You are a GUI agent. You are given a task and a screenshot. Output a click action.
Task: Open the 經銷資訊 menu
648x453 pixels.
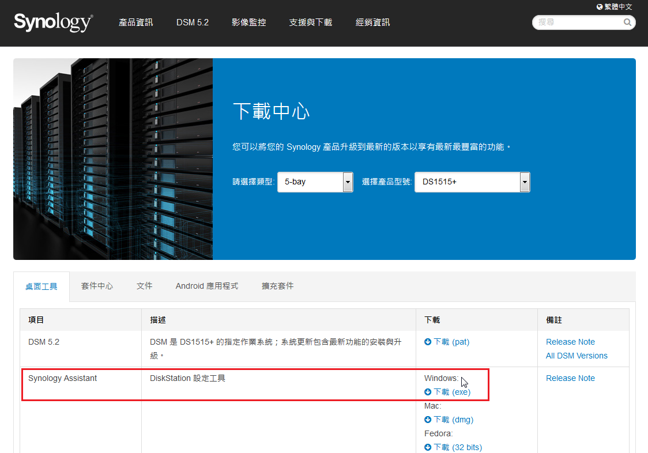pyautogui.click(x=373, y=22)
